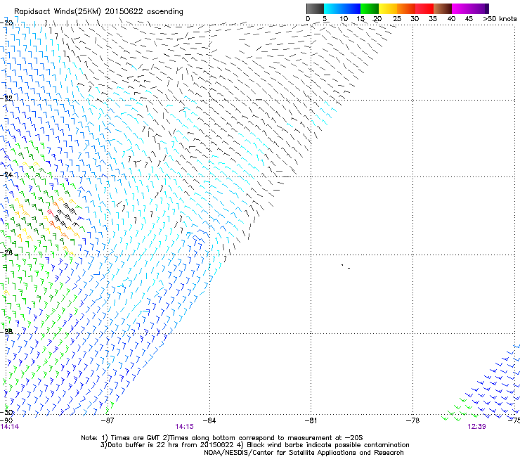Click the '-22' latitude axis label
The image size is (520, 457).
(6, 98)
